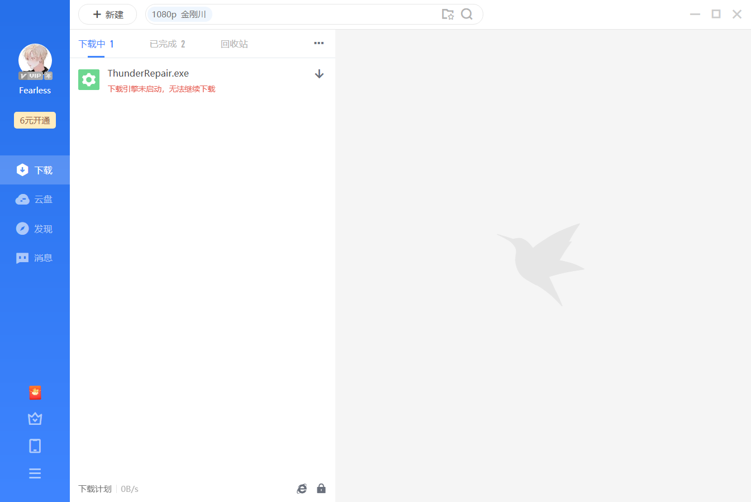Expand the three-dots more options menu

(319, 43)
